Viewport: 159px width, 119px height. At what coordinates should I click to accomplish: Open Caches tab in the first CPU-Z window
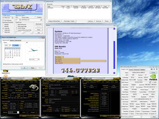7,82
